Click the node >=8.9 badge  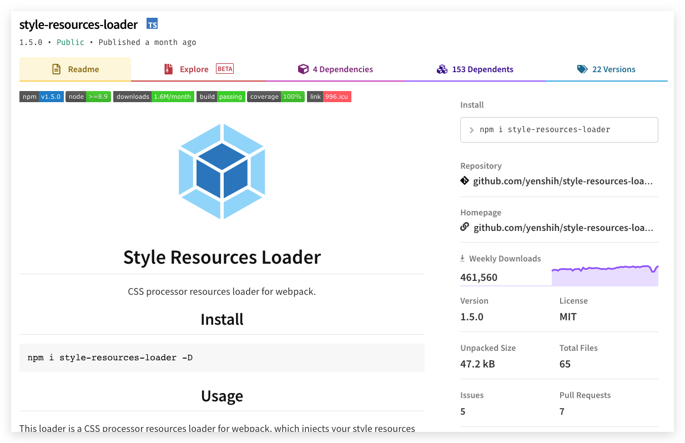point(88,97)
